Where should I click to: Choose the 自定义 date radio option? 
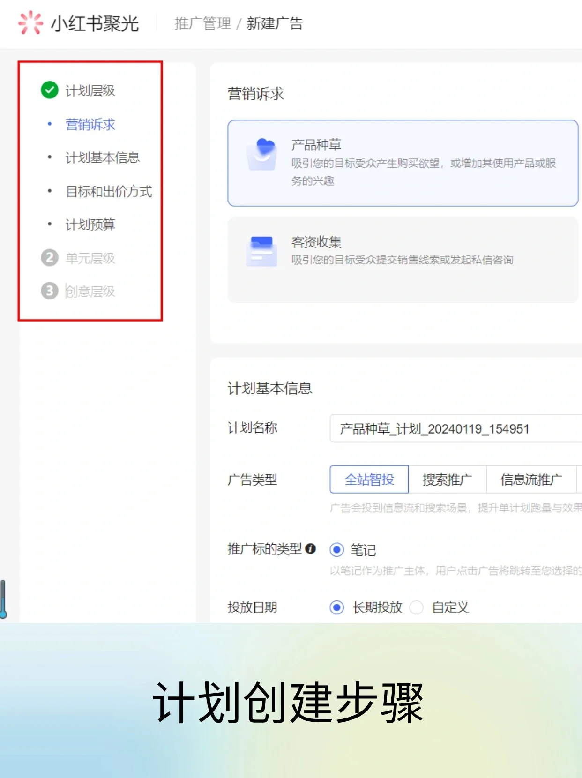coord(417,608)
